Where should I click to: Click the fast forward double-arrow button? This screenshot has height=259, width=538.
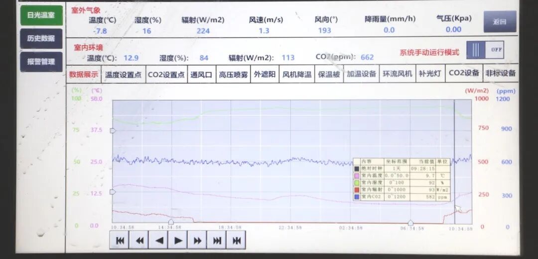point(197,241)
